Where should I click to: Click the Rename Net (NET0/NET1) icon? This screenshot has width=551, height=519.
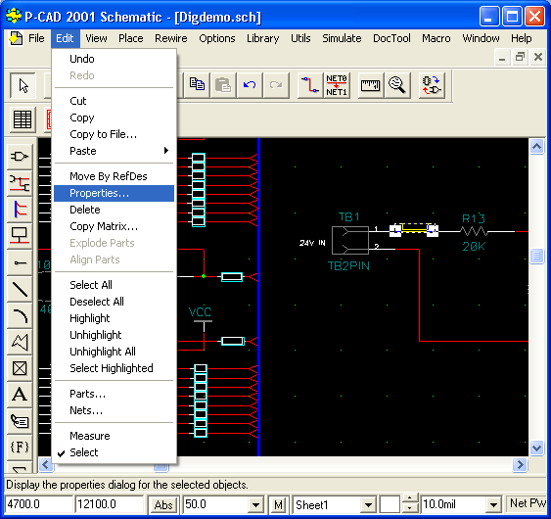pos(337,85)
